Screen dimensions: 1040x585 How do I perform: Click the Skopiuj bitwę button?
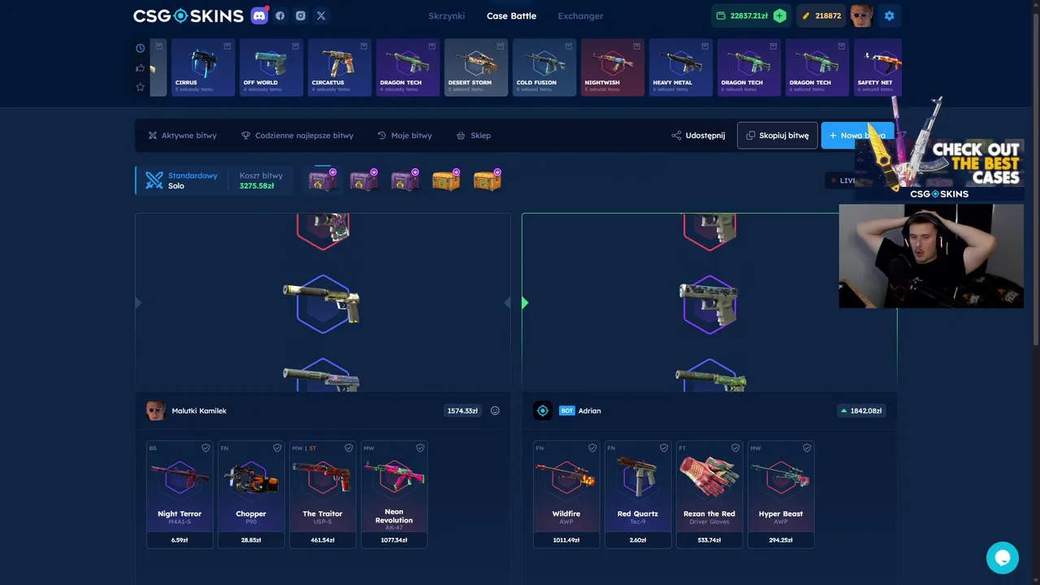(778, 136)
